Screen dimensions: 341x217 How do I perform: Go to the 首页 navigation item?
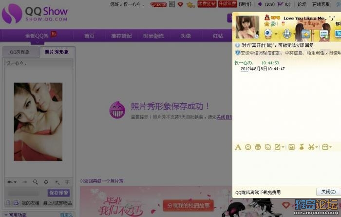pos(89,36)
